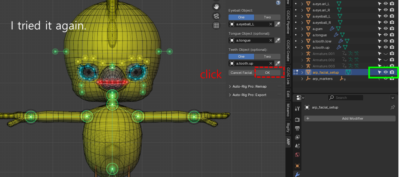Expand arp_markers in the outliner tree
Screen dimensions: 401x177
tap(302, 79)
